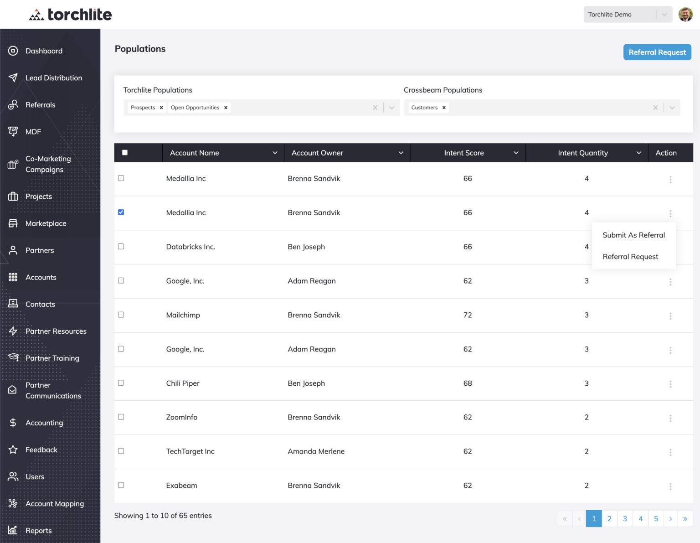Toggle the select-all checkbox in table header
700x543 pixels.
tap(124, 152)
